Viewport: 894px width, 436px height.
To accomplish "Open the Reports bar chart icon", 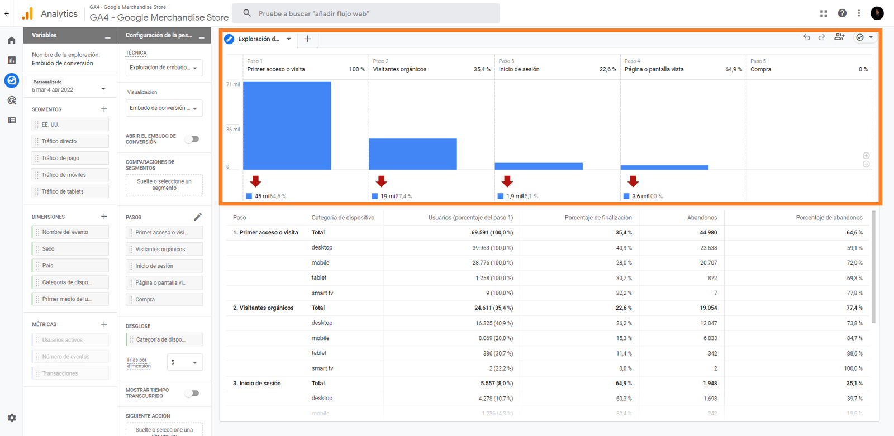I will 12,60.
